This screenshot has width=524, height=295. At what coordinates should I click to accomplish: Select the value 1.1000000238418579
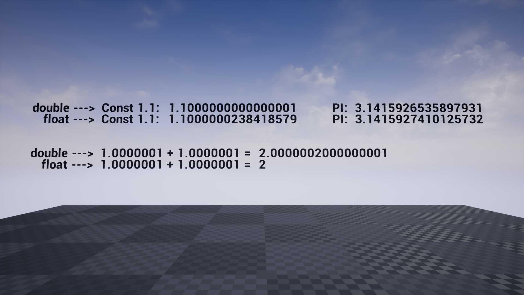tap(232, 119)
